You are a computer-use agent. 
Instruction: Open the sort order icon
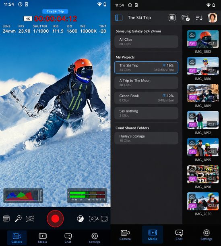click(199, 18)
